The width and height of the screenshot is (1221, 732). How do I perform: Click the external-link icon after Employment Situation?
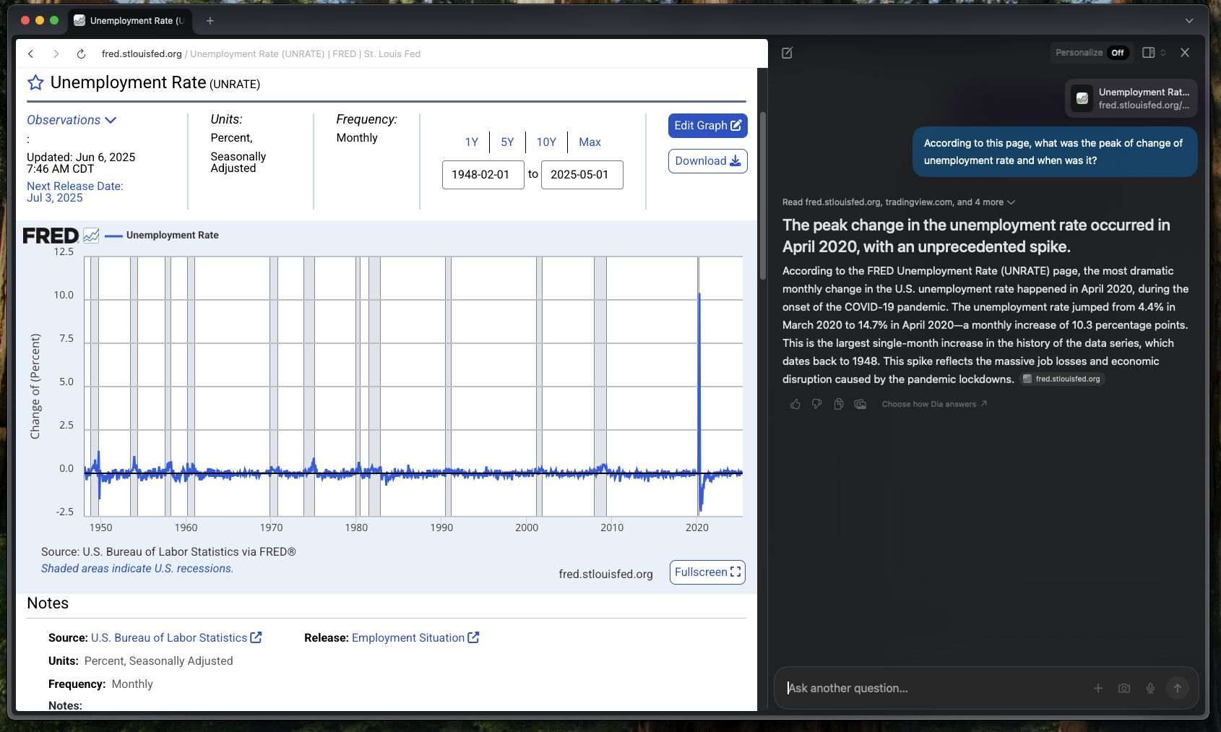[x=473, y=637]
